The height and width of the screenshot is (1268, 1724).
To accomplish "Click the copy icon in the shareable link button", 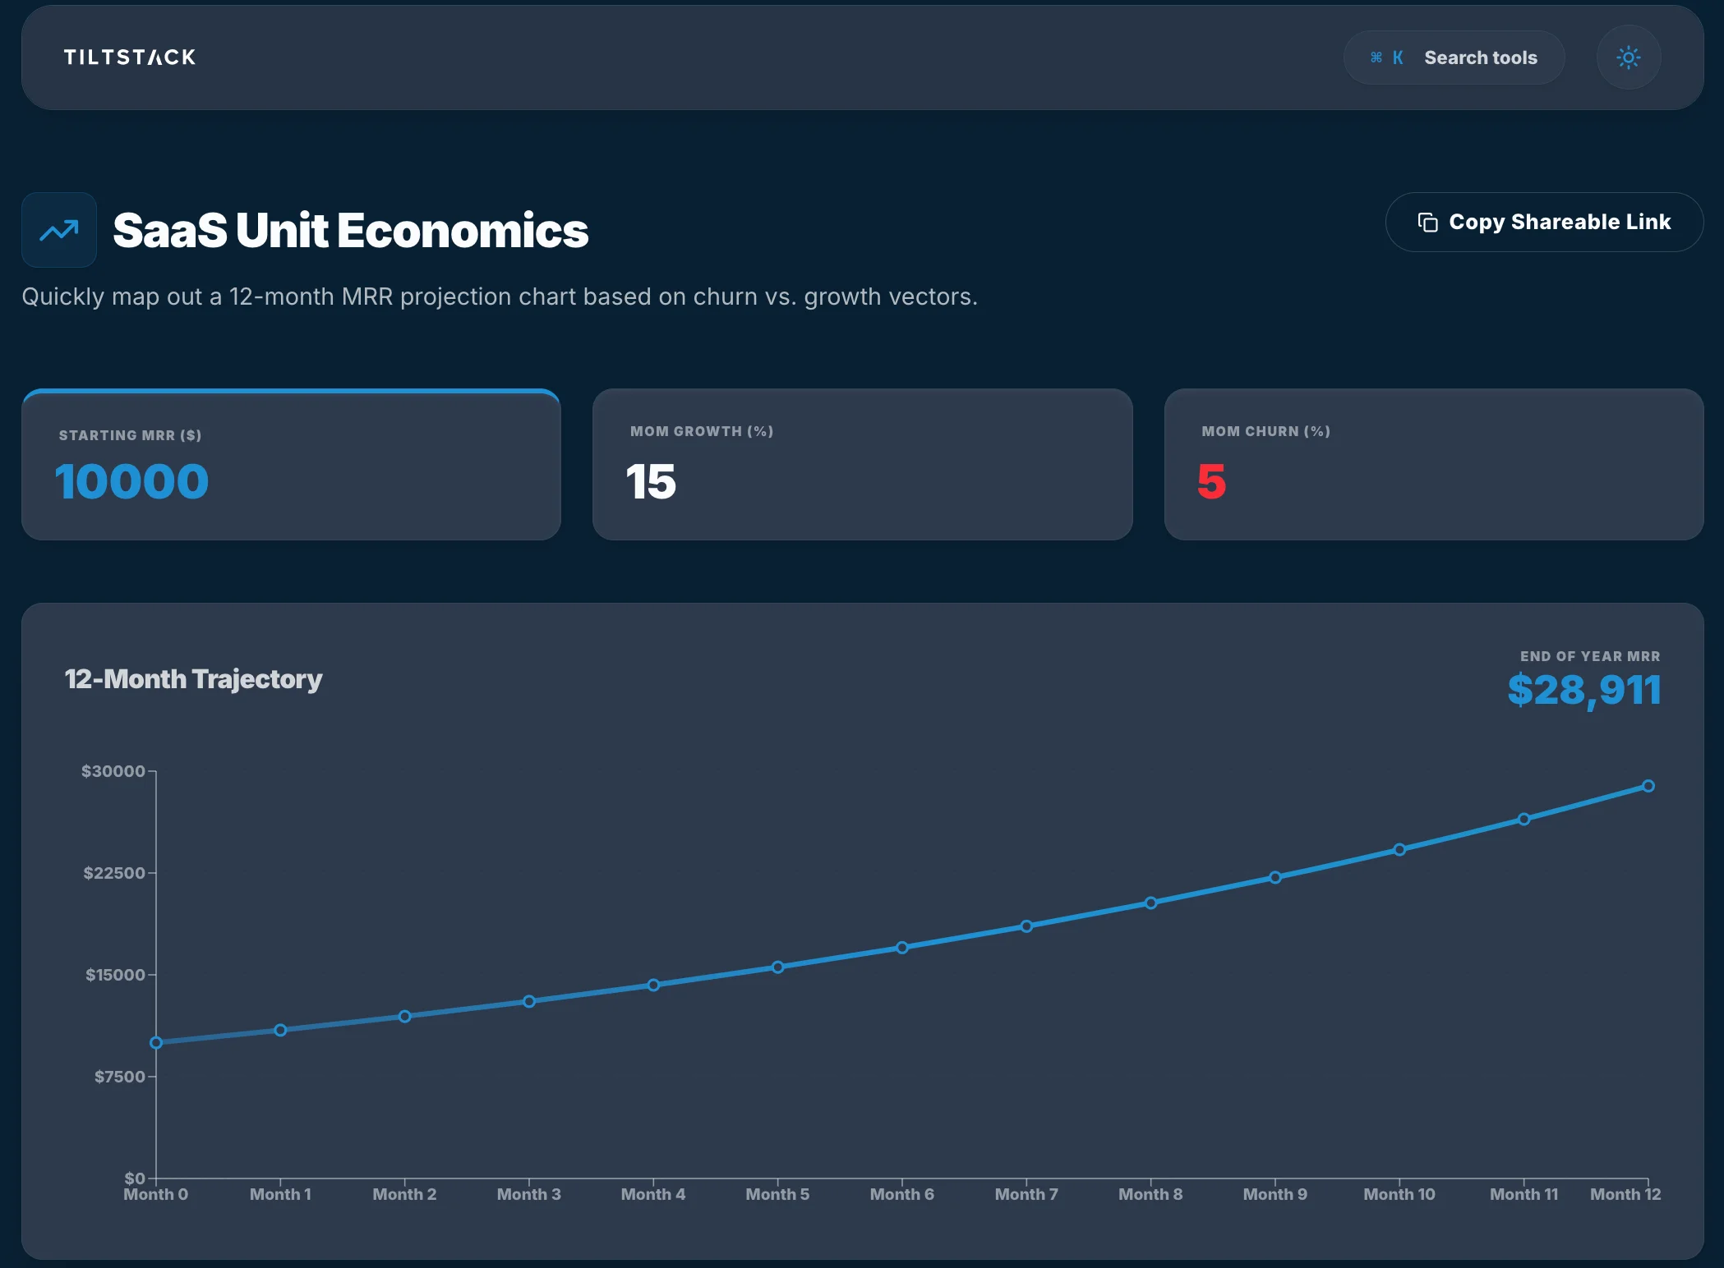I will click(1427, 222).
